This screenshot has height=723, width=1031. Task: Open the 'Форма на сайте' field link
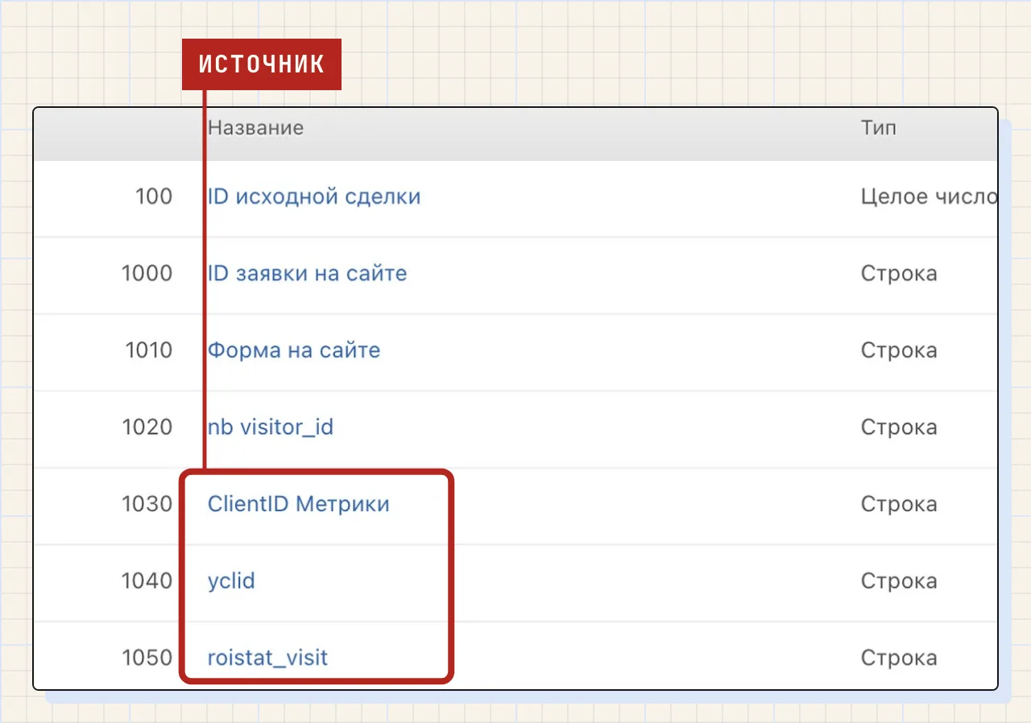tap(294, 350)
